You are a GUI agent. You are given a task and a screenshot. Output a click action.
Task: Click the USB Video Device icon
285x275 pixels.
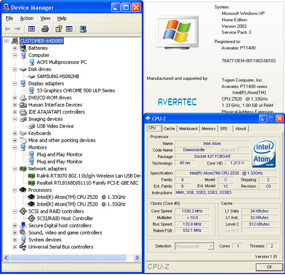point(31,126)
